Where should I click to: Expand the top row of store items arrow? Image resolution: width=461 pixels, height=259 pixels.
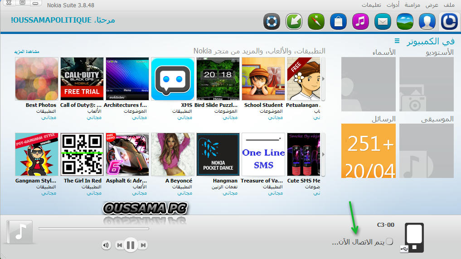(323, 79)
